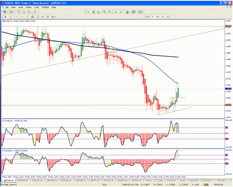Click the yellow diamond New Order icon
233x187 pixels.
click(35, 12)
